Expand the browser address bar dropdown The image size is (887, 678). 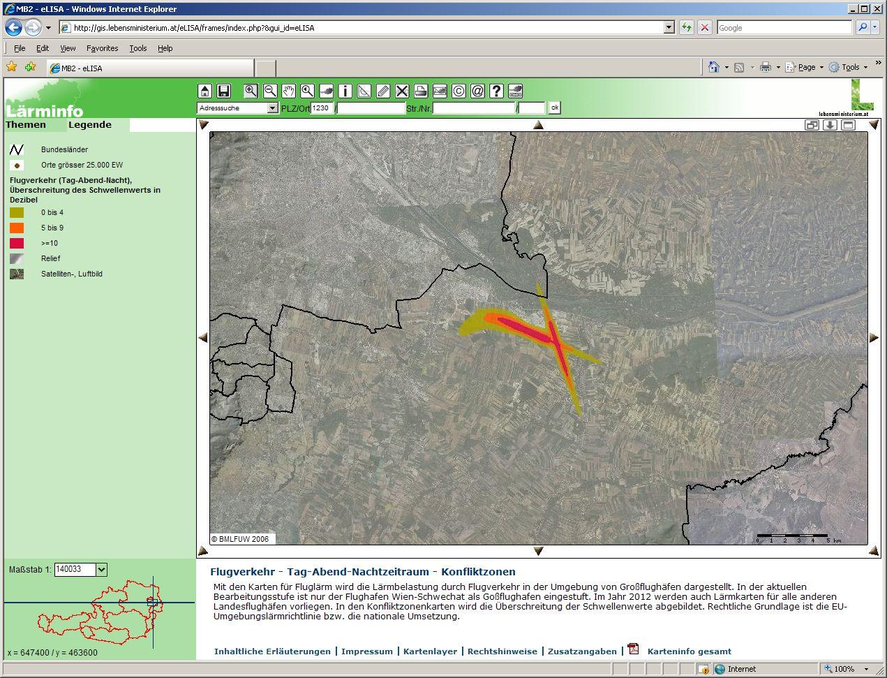pos(669,27)
